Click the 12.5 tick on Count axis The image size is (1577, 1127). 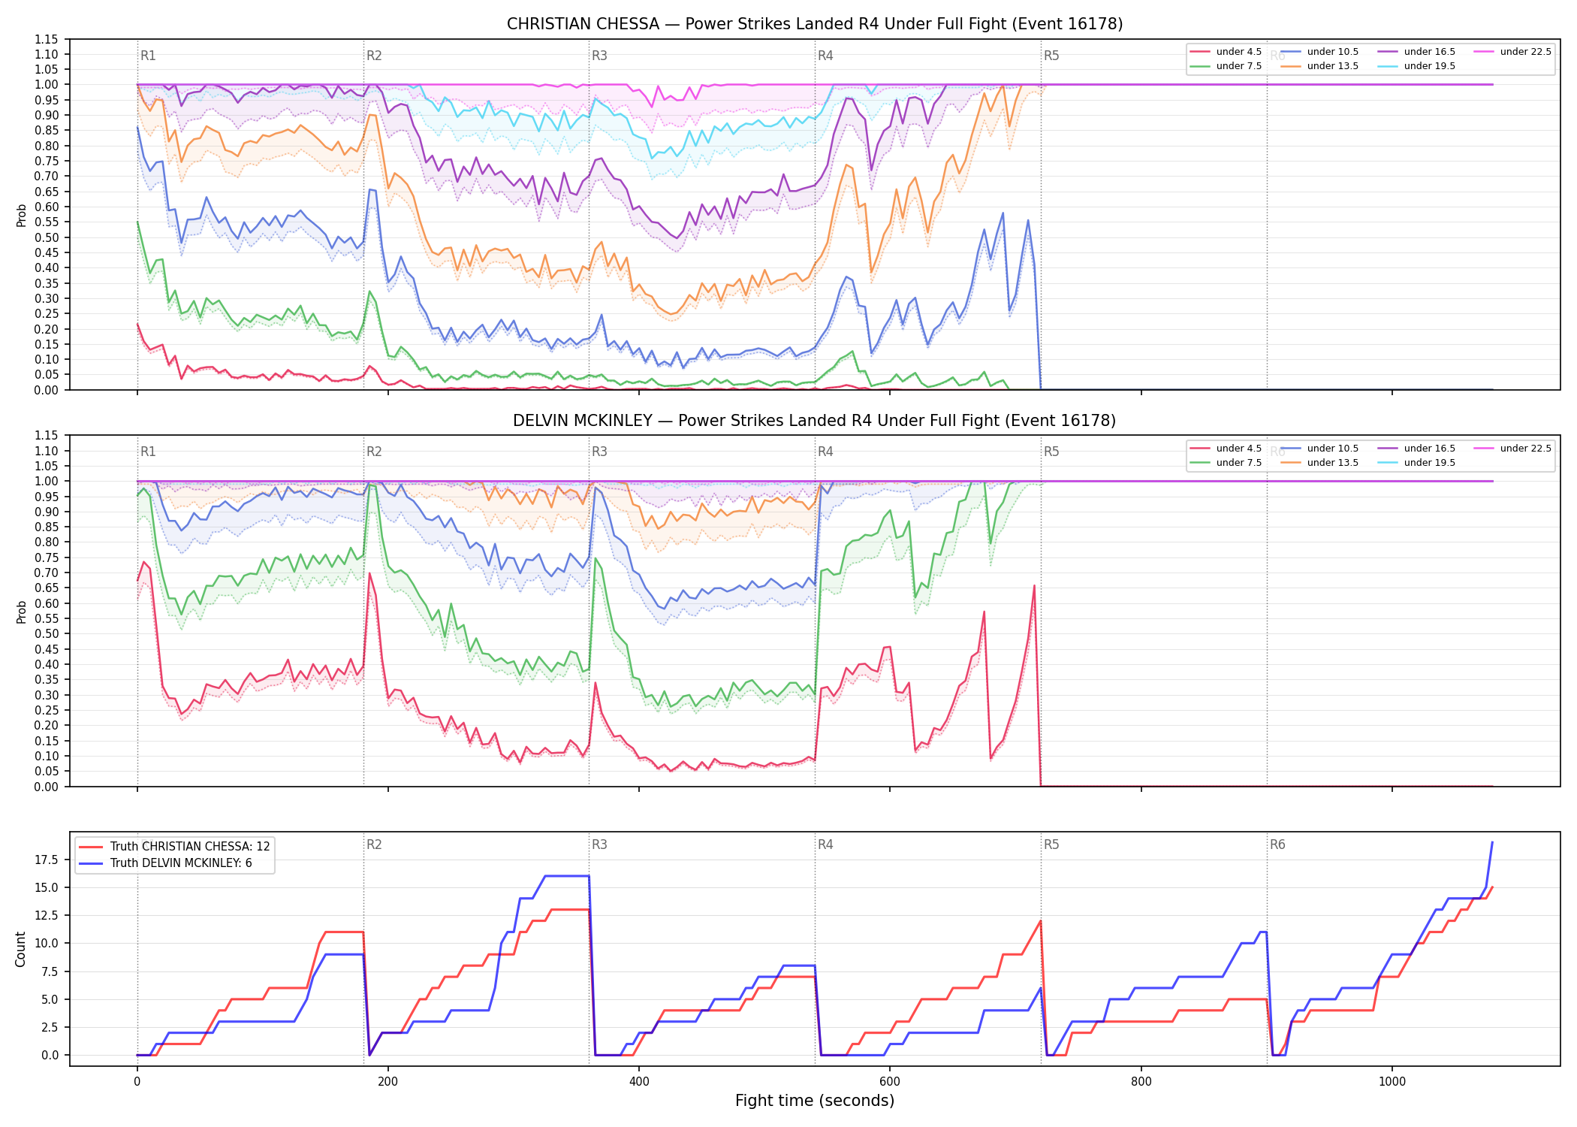(x=47, y=915)
